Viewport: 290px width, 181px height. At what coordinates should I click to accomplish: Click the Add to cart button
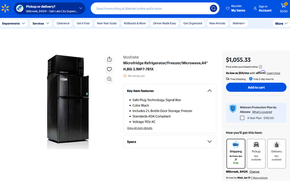point(256,87)
